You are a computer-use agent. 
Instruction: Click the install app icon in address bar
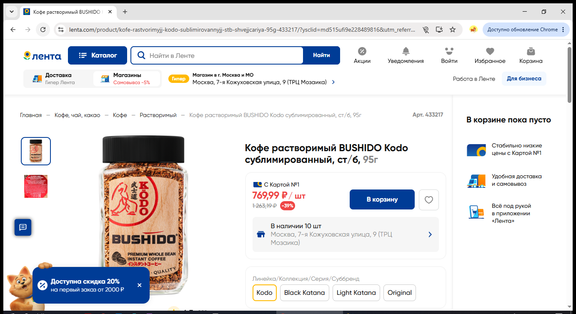[439, 30]
